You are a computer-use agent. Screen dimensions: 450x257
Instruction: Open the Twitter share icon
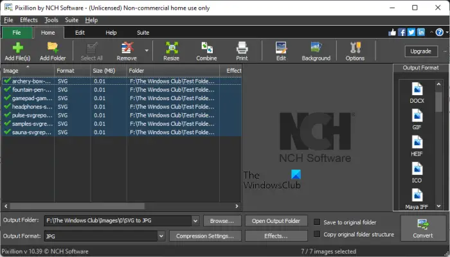[411, 32]
